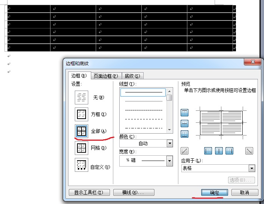The image size is (264, 204).
Task: Select the dash-dot line style
Action: [x=144, y=128]
